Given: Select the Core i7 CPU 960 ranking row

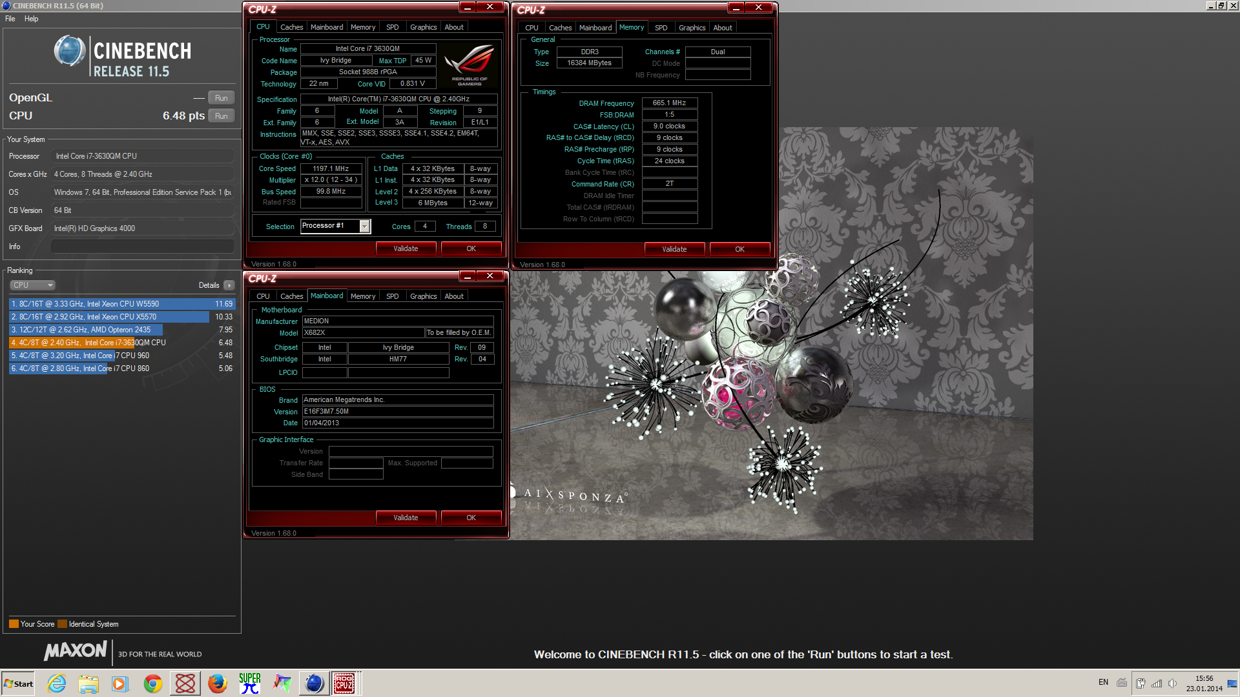Looking at the screenshot, I should pos(122,356).
